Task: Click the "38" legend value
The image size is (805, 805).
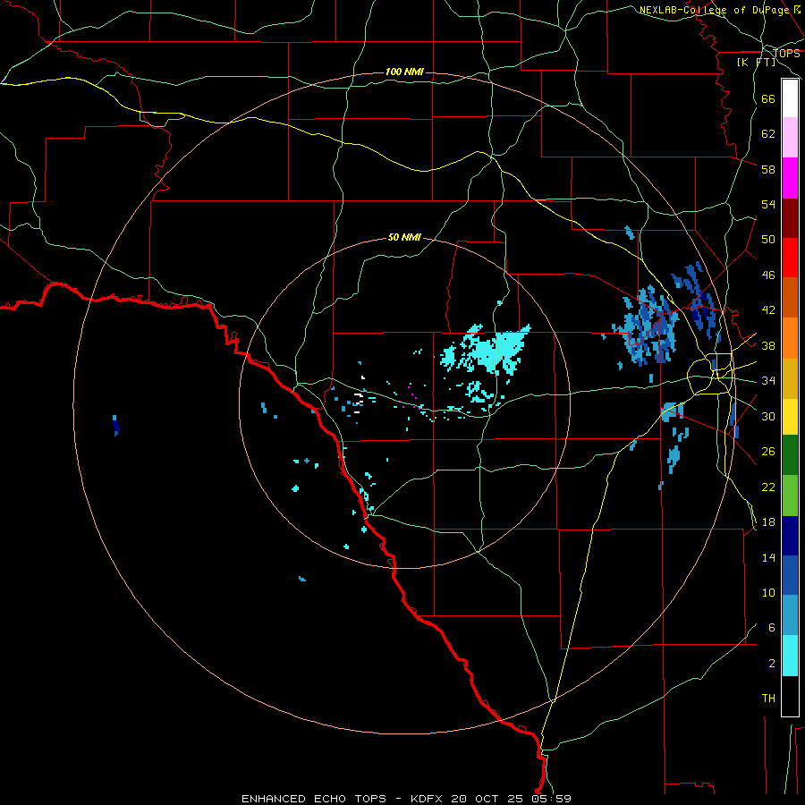Action: click(x=768, y=346)
